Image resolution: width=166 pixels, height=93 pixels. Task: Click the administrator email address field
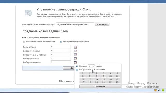[75, 25]
